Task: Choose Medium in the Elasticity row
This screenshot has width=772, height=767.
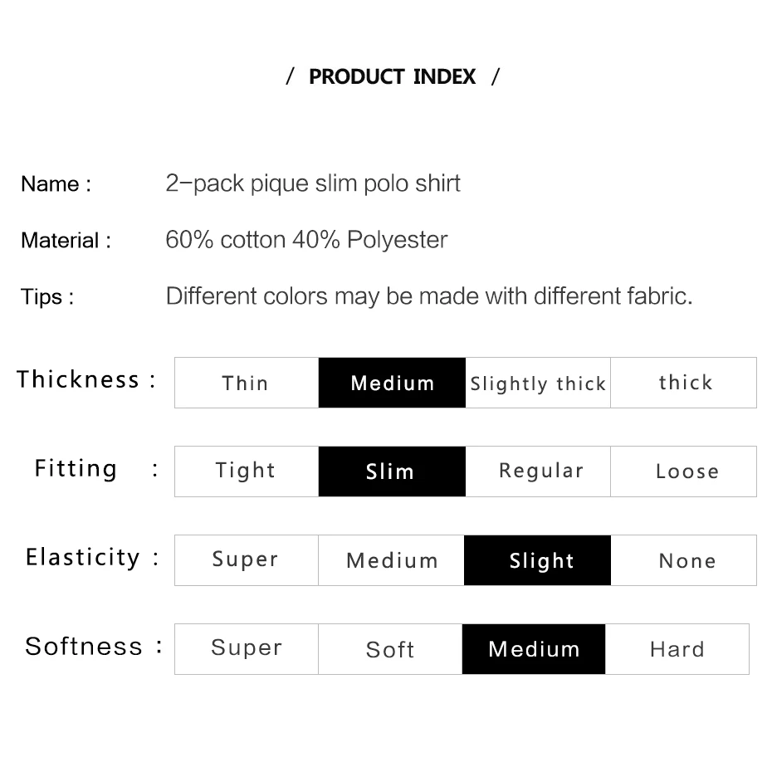Action: [392, 560]
